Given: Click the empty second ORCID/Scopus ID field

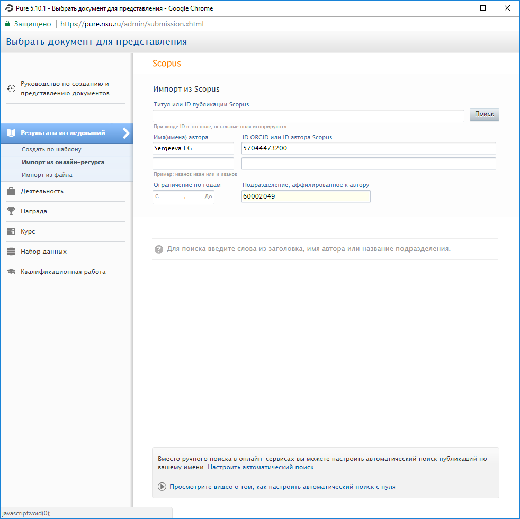Looking at the screenshot, I should click(x=369, y=164).
